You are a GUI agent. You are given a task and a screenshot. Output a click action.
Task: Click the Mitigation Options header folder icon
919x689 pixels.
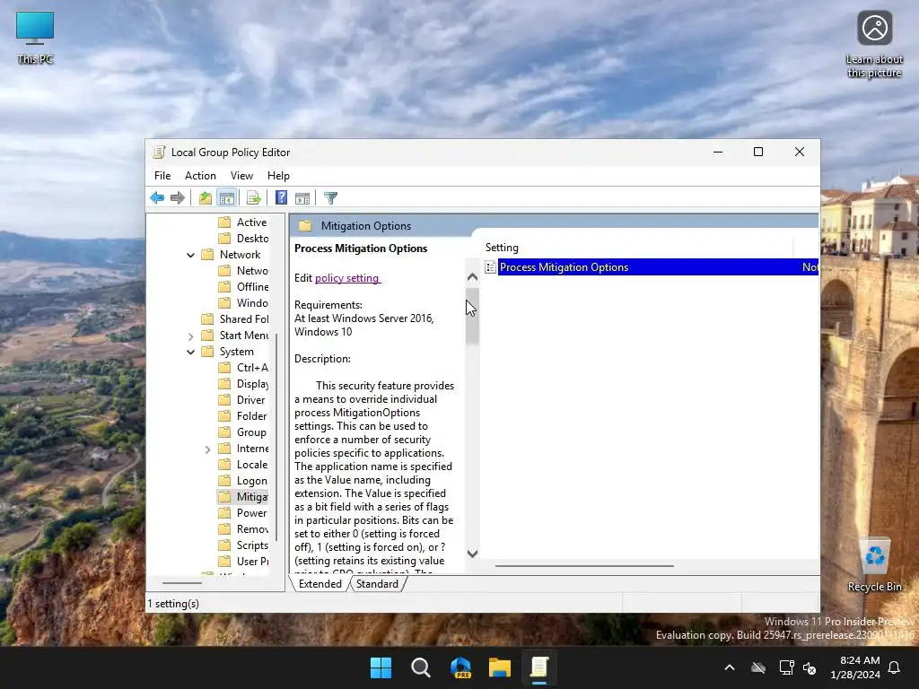pyautogui.click(x=305, y=225)
